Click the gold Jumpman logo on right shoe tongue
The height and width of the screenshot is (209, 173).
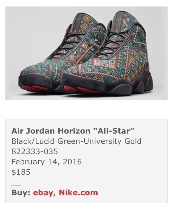[117, 29]
